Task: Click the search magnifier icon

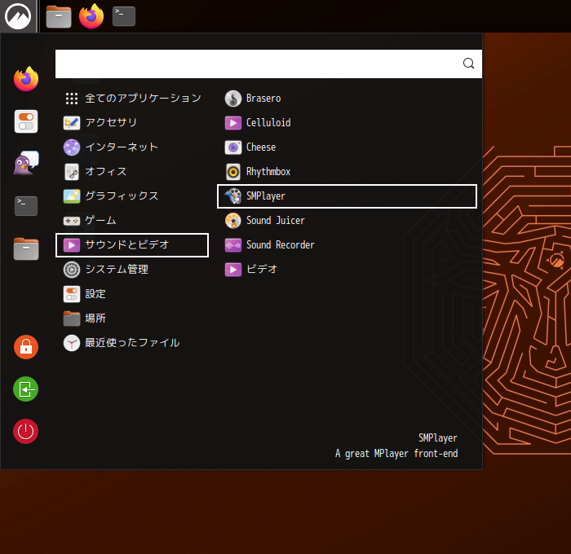Action: point(469,64)
